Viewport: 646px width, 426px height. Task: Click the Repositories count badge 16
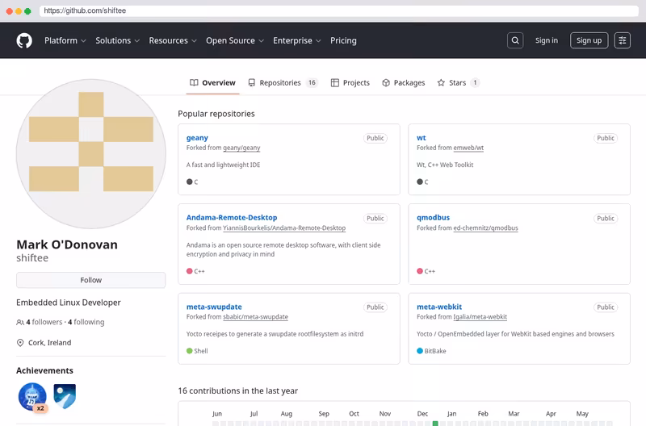(312, 83)
